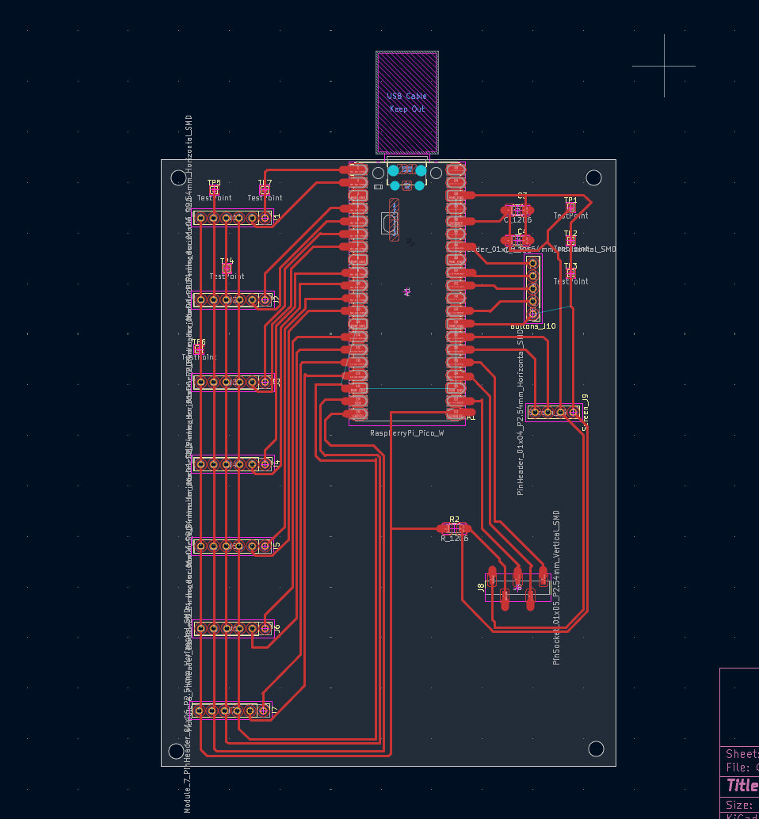Click the TestPoint label under TP7
Screen dimensions: 759x819
tap(265, 198)
